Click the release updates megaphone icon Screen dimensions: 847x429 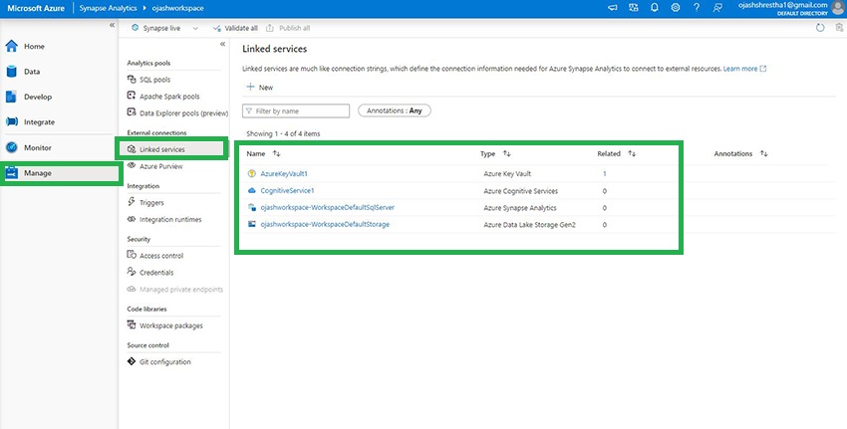point(612,8)
